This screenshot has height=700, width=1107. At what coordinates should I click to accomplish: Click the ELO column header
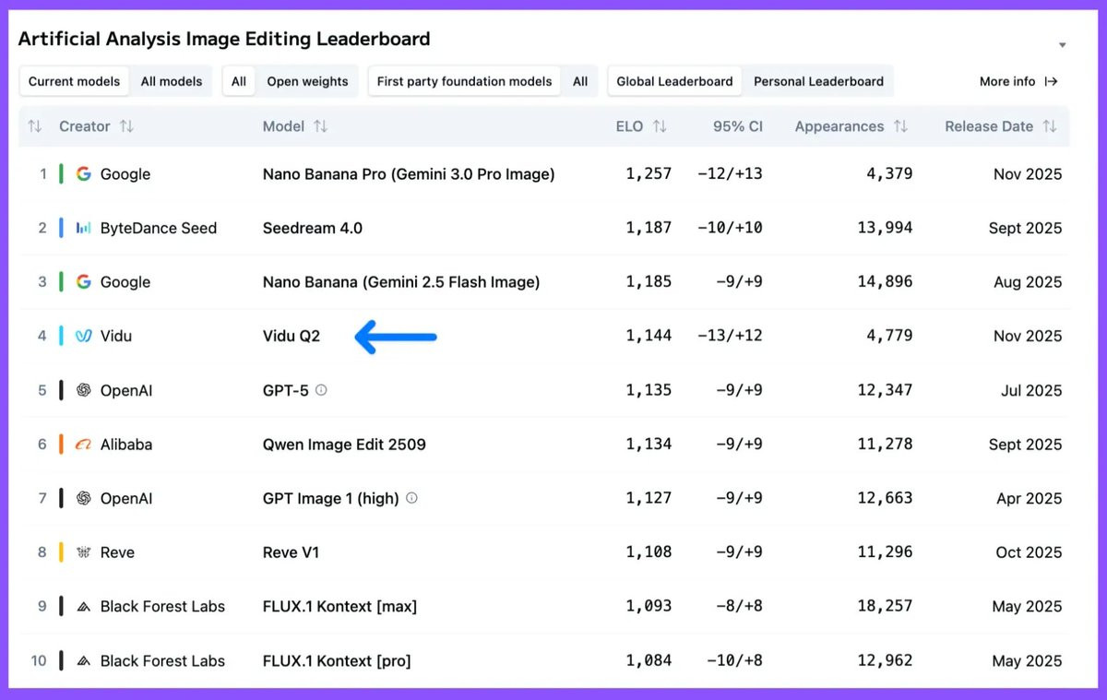(x=629, y=126)
